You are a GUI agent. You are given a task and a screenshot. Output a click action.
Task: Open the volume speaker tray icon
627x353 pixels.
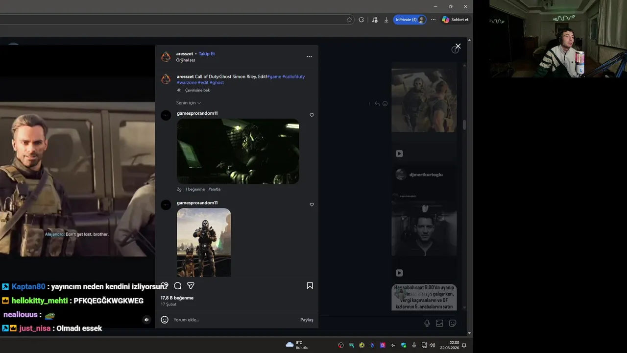pyautogui.click(x=432, y=345)
